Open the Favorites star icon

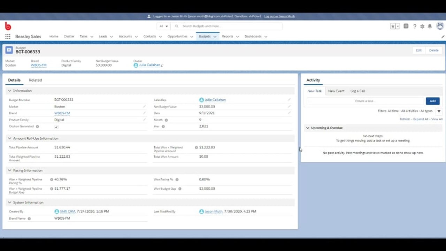[x=393, y=26]
